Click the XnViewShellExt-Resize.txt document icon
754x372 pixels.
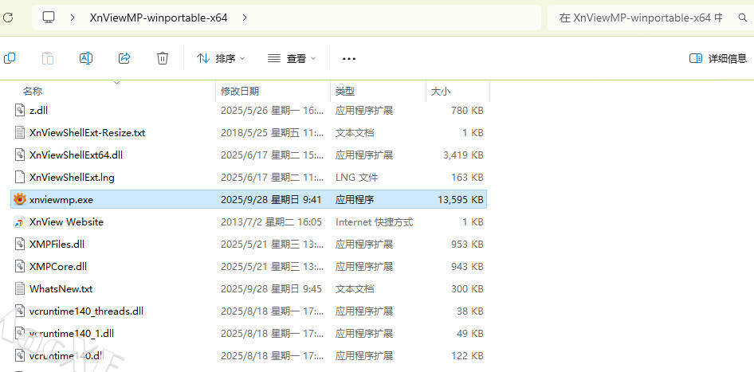coord(19,133)
